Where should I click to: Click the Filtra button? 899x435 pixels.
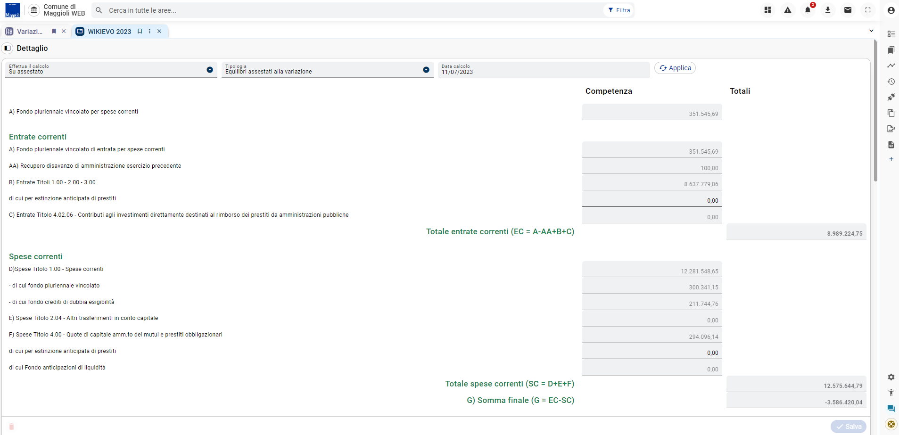619,10
